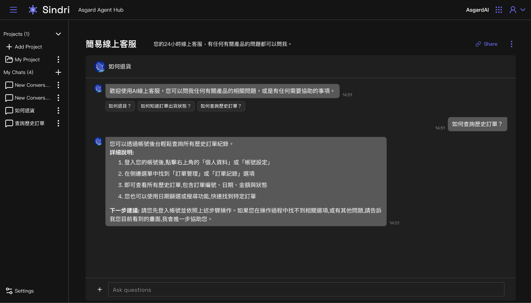This screenshot has width=531, height=303.
Task: Click the user profile icon in the header
Action: point(513,10)
